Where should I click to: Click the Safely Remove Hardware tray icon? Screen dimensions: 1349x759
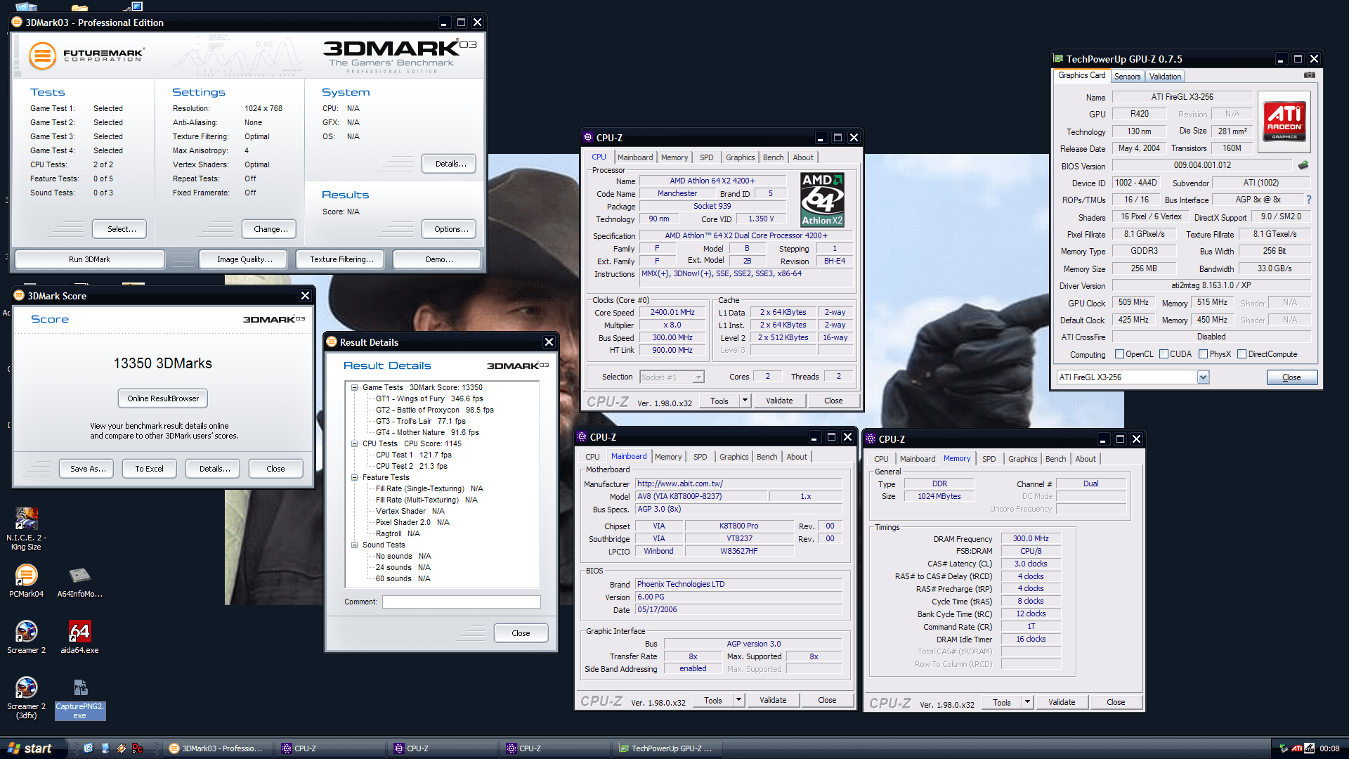pyautogui.click(x=1284, y=748)
